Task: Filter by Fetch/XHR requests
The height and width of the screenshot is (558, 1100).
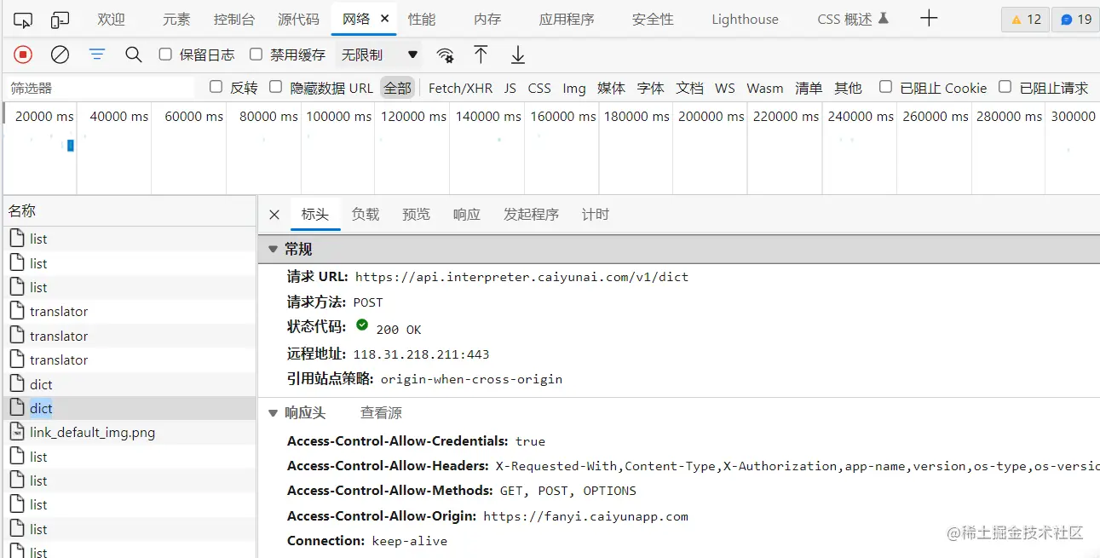Action: point(460,88)
